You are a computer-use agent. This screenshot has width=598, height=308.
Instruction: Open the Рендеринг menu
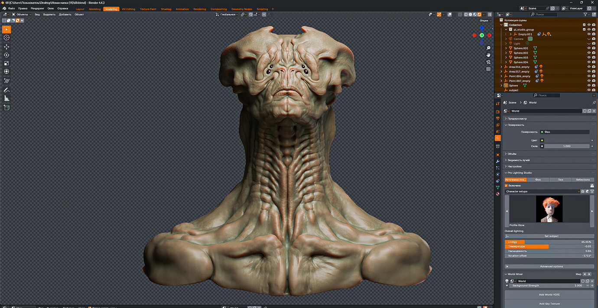tap(37, 9)
